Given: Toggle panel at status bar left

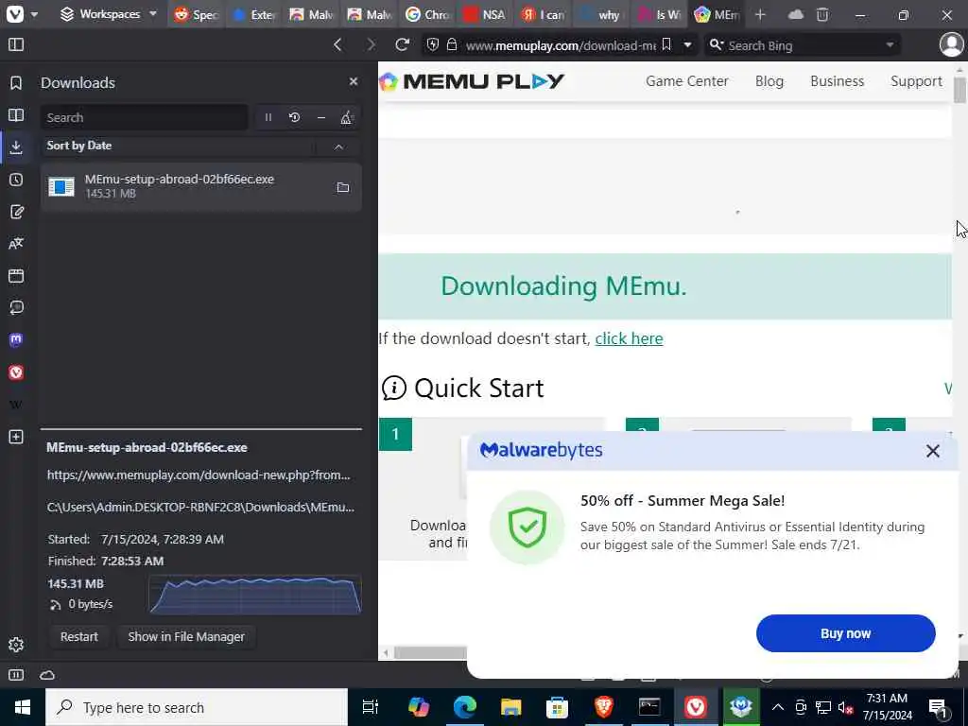Looking at the screenshot, I should point(16,675).
